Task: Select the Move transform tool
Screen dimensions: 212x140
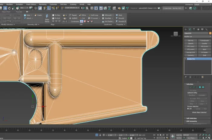Action: tap(5, 8)
